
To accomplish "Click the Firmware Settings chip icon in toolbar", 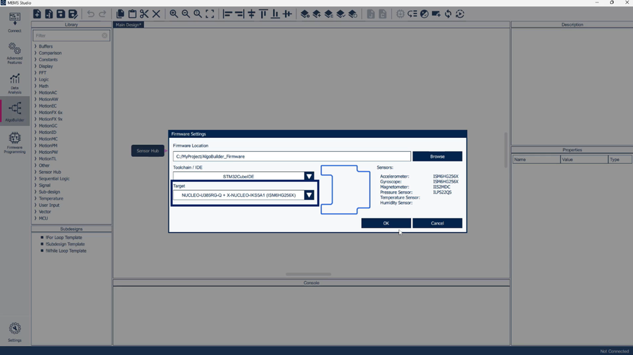I will [x=400, y=14].
